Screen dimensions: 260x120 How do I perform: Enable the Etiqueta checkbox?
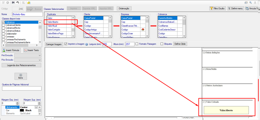(162, 44)
